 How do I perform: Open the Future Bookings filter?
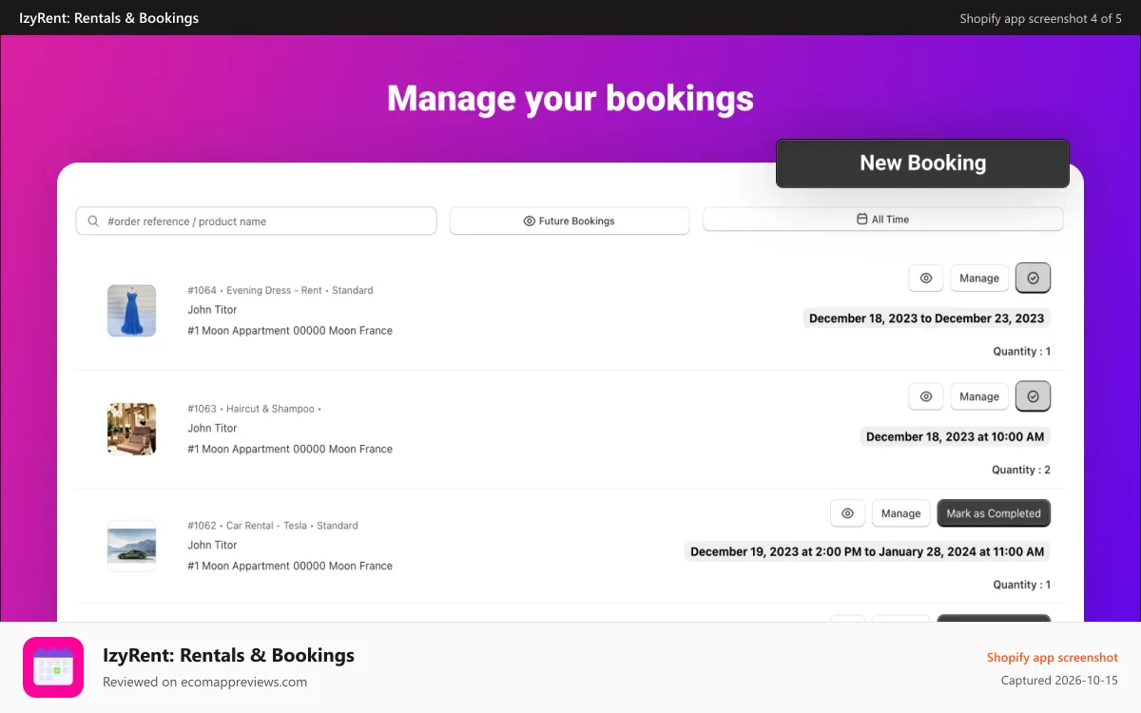(x=569, y=221)
